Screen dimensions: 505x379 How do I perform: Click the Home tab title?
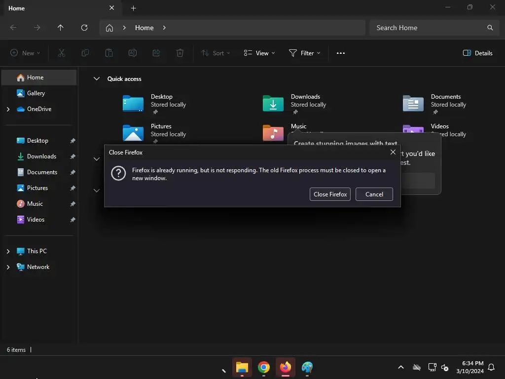(16, 8)
